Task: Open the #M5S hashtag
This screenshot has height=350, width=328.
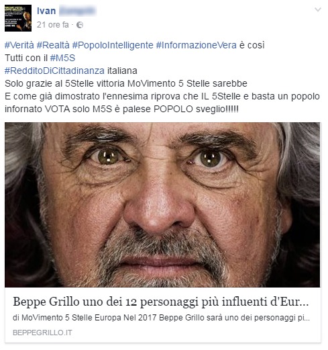Action: [62, 58]
